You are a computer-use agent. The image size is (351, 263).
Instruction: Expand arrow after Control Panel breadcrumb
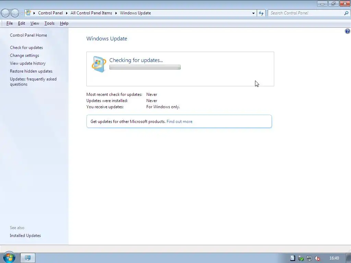point(67,13)
